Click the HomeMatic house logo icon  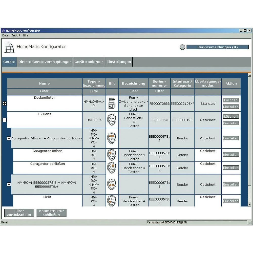pyautogui.click(x=9, y=47)
